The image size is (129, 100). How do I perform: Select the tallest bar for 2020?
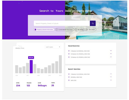[60, 64]
